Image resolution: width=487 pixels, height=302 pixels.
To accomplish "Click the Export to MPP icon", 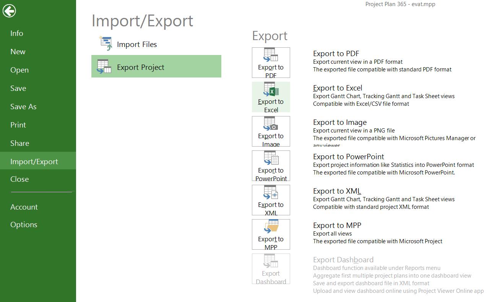I will (x=271, y=234).
